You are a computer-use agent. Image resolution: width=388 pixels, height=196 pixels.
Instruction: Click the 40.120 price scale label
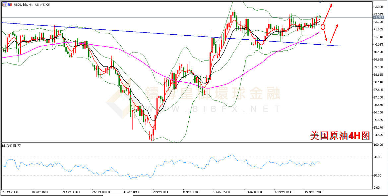tap(378, 52)
